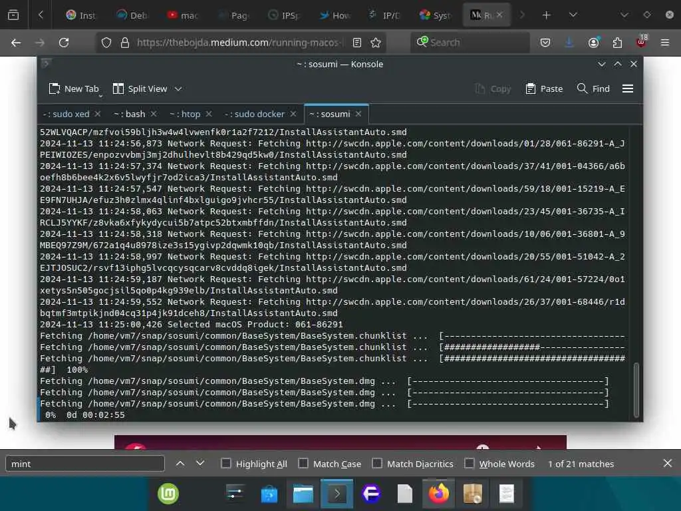
Task: Open Konsole window title dropdown chevron
Action: (x=601, y=65)
